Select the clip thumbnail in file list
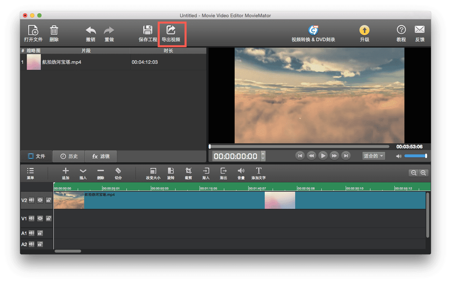This screenshot has width=451, height=283. click(34, 62)
